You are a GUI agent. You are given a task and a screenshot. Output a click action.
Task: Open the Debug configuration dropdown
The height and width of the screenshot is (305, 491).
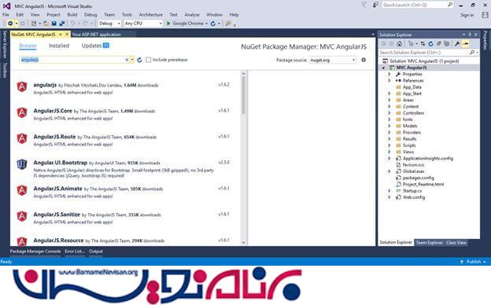(x=109, y=24)
